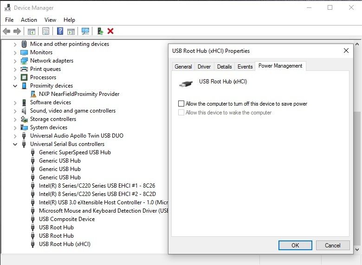Expand the Network adapters category
Screen dimensions: 362x265
point(15,61)
